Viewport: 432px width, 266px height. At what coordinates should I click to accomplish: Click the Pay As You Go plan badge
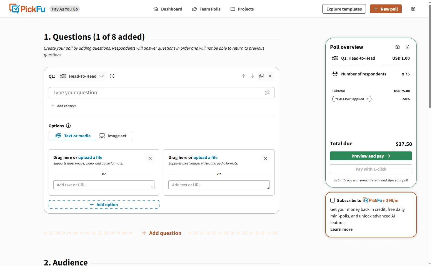pyautogui.click(x=65, y=9)
